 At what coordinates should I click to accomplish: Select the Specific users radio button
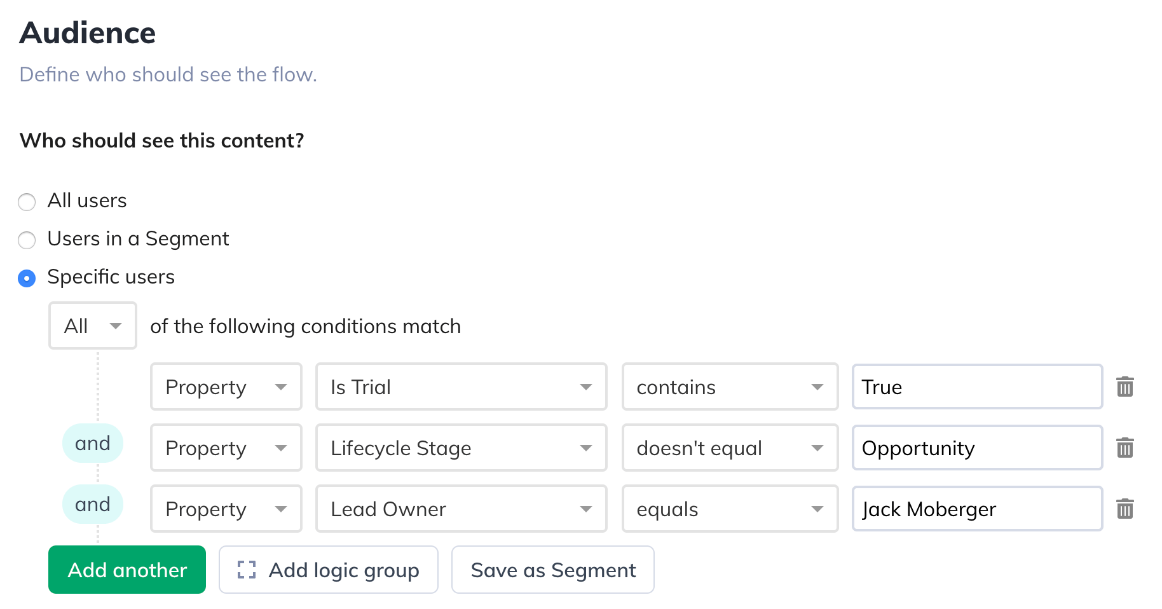(27, 278)
